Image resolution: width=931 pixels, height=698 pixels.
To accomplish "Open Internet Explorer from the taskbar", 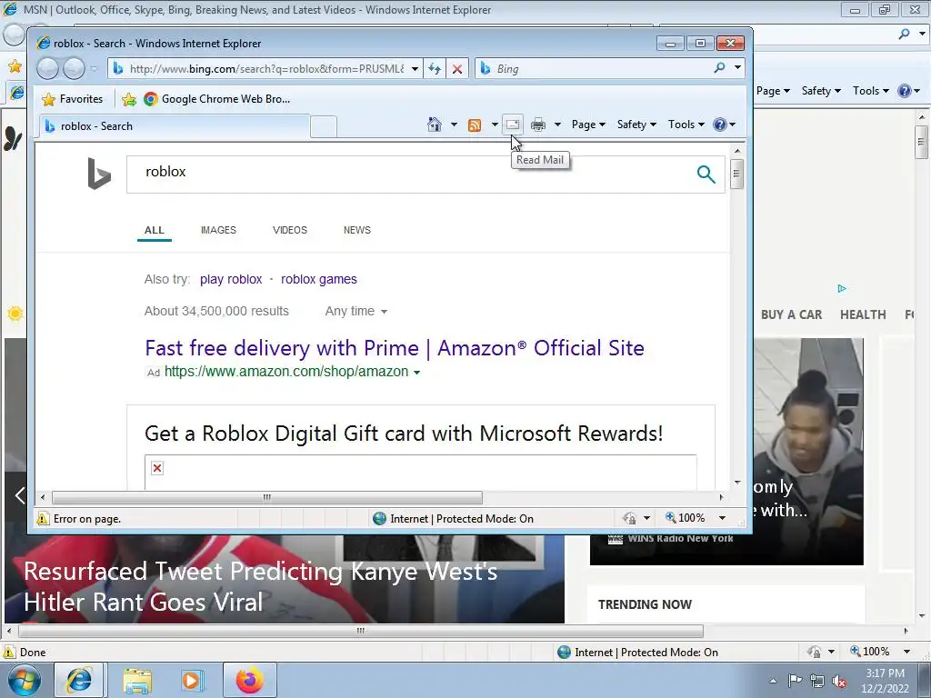I will pyautogui.click(x=80, y=680).
